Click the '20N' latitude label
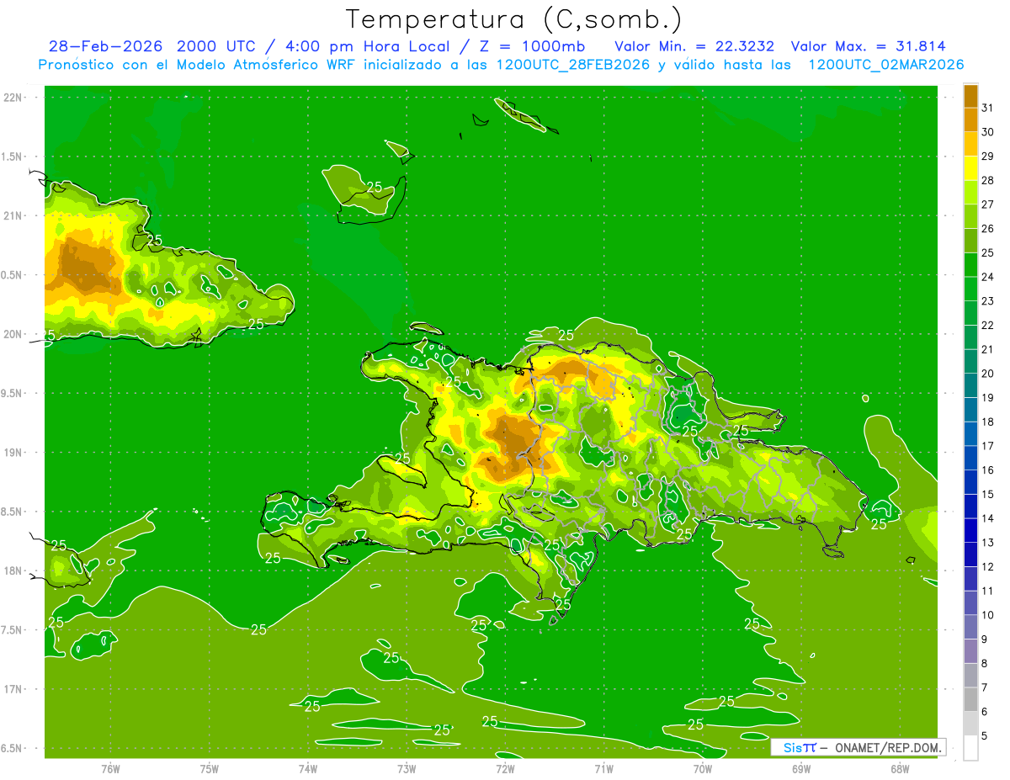The height and width of the screenshot is (780, 1010). [13, 334]
